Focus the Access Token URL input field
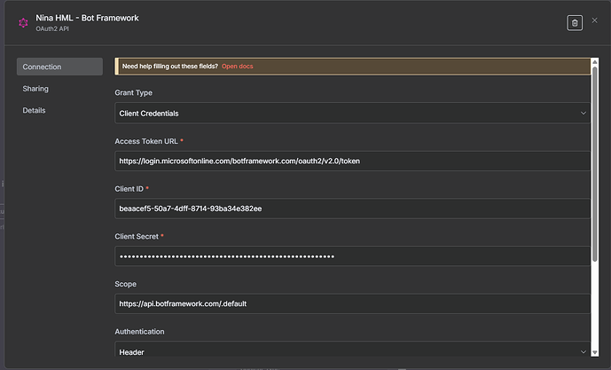This screenshot has width=611, height=370. pyautogui.click(x=353, y=161)
